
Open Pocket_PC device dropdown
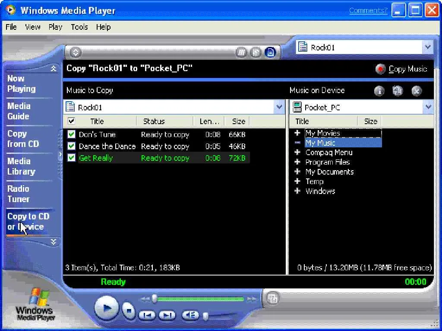click(429, 107)
